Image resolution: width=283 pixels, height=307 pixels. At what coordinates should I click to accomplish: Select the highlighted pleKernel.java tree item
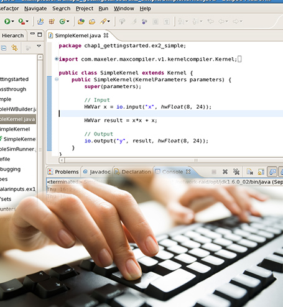pos(18,119)
